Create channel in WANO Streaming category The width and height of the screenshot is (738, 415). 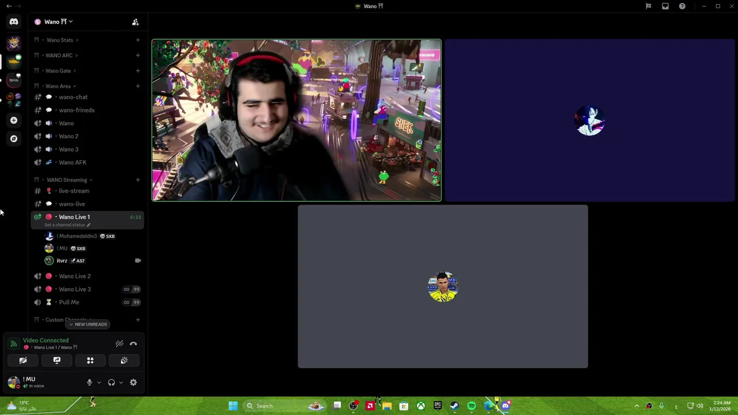(138, 180)
